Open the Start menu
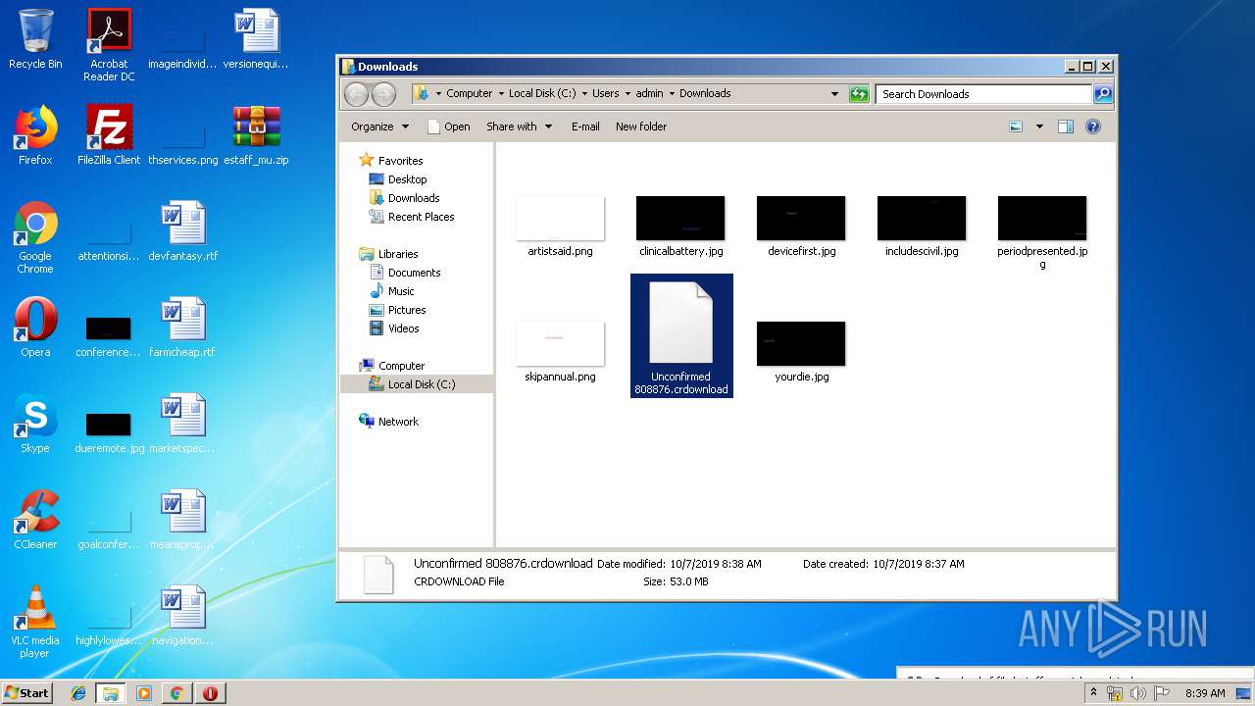This screenshot has width=1255, height=706. point(26,693)
